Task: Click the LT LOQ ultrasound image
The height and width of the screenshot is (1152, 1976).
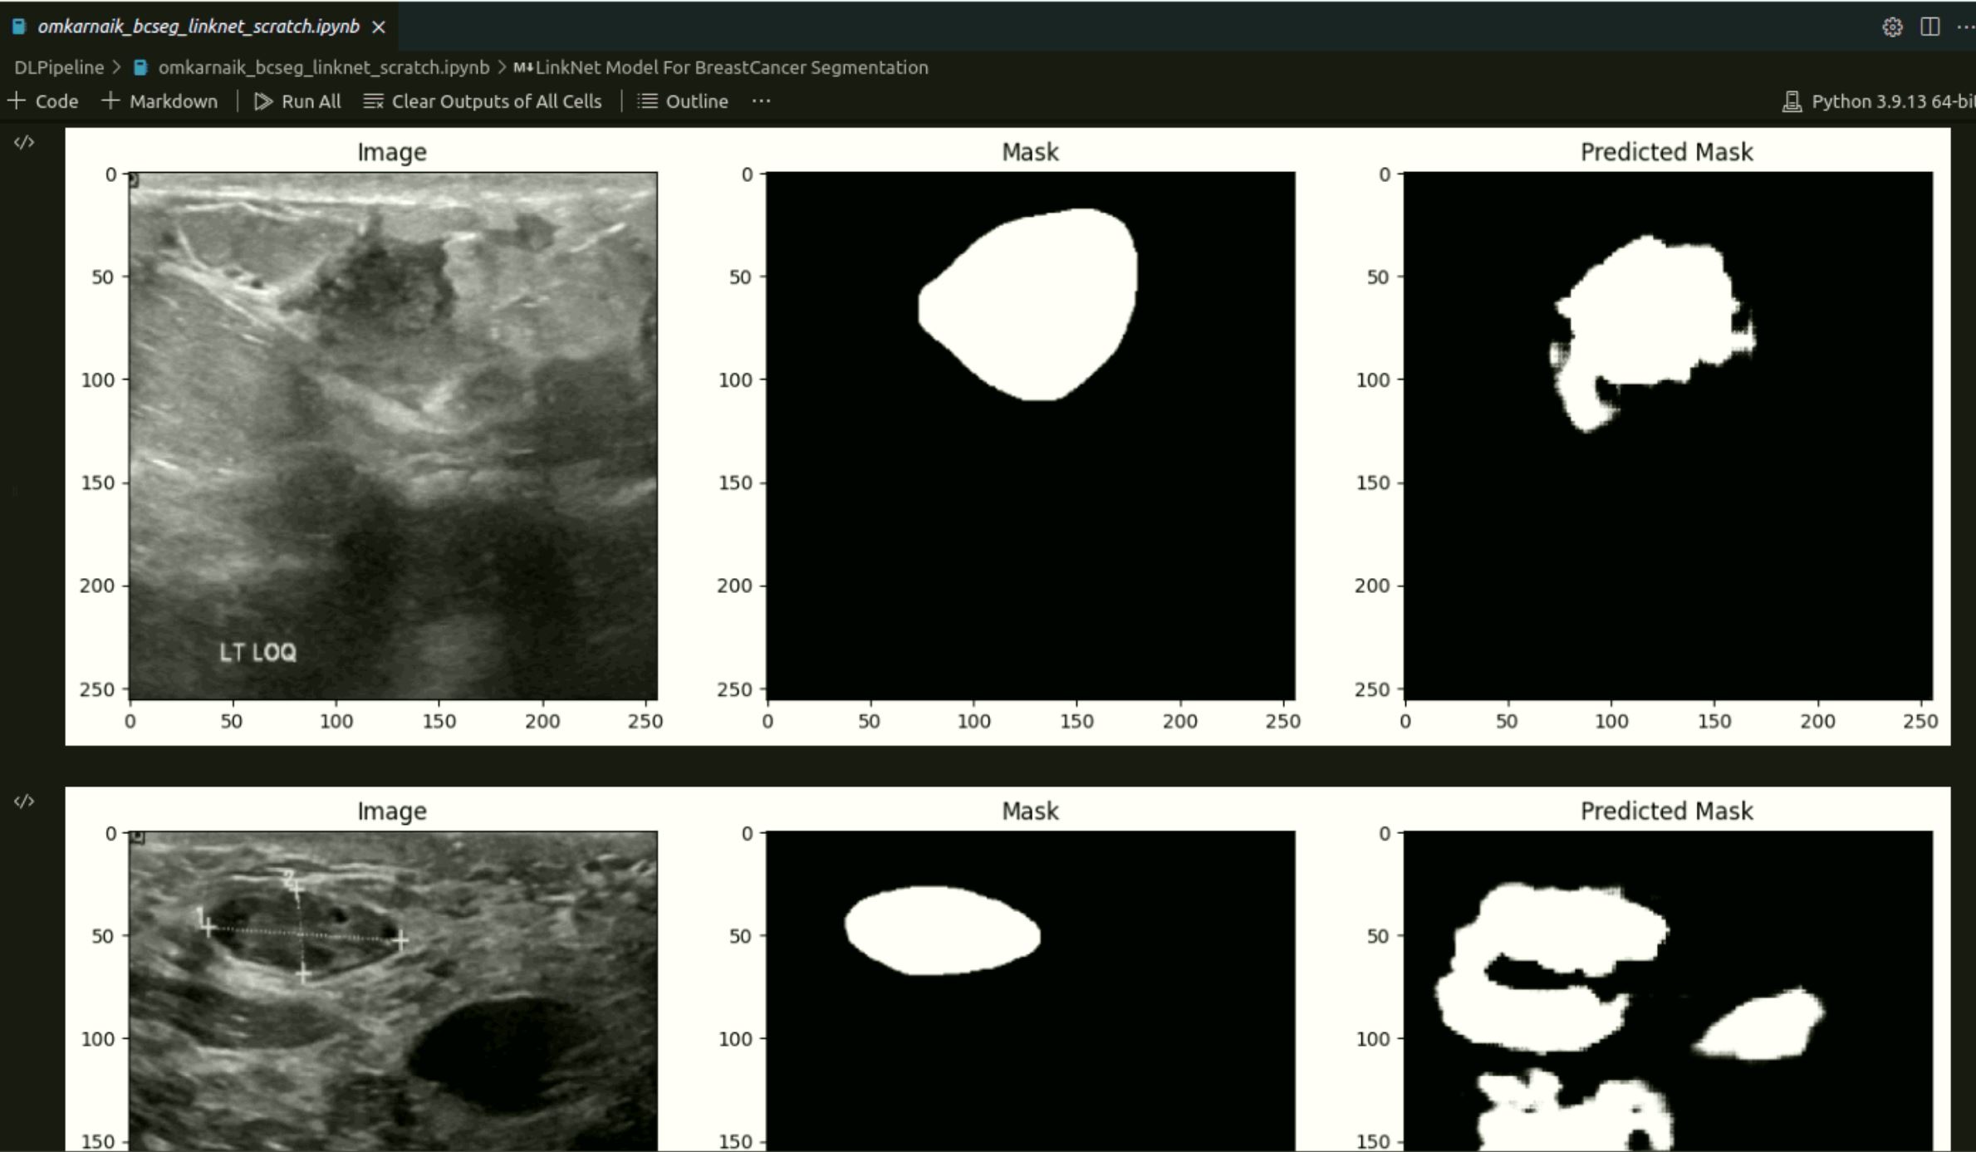Action: [393, 436]
